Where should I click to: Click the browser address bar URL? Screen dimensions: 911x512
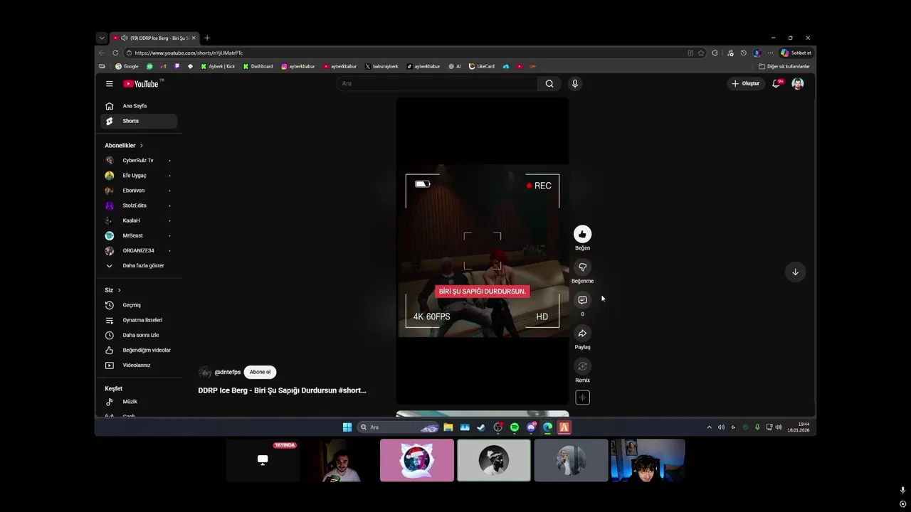point(189,53)
